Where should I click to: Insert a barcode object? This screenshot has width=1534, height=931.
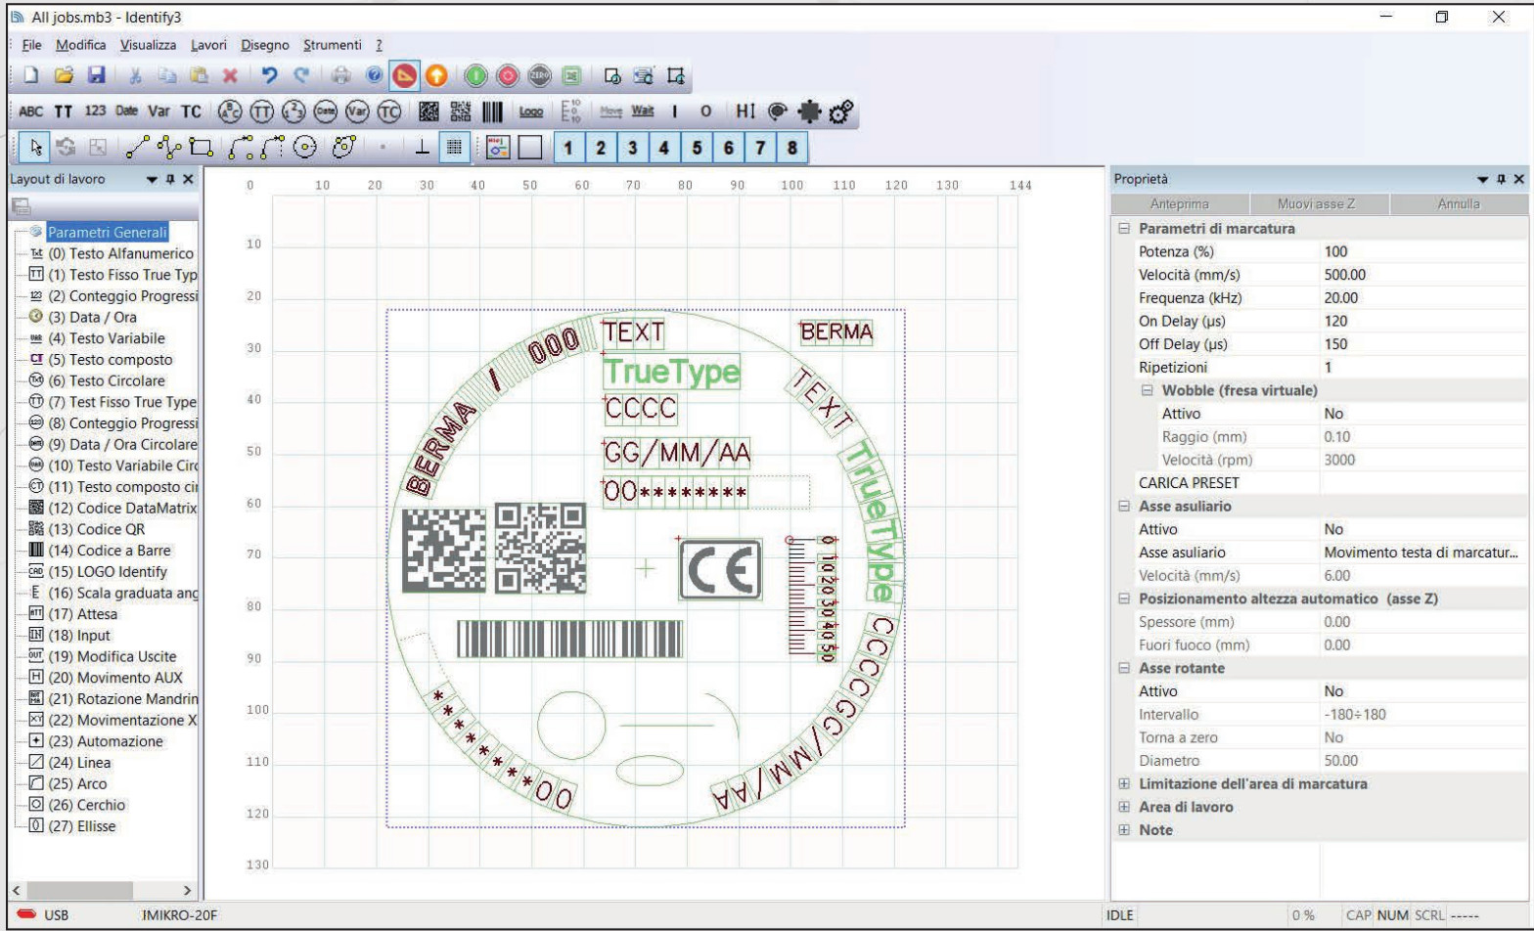coord(492,111)
